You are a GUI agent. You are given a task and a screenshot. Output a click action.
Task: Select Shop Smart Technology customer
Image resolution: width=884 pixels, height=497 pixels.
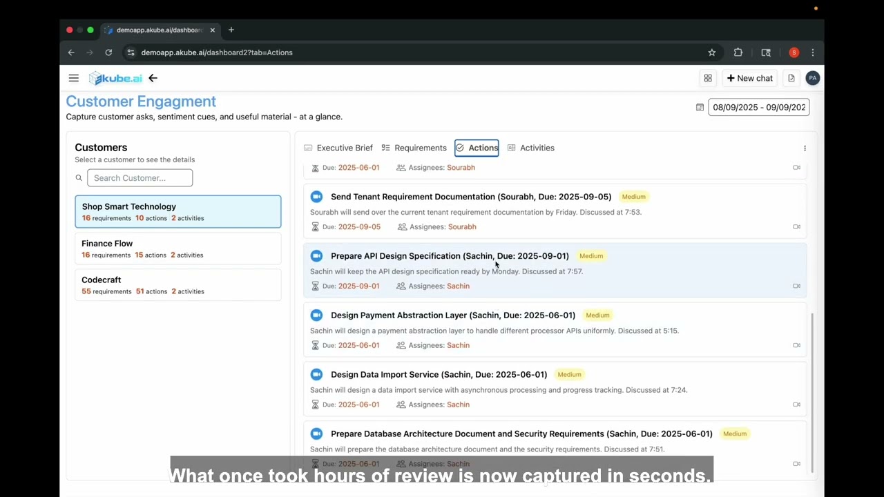point(178,211)
